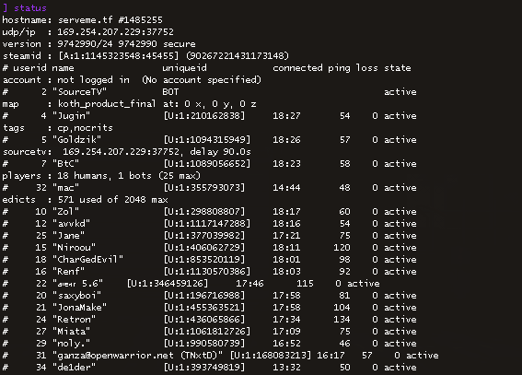
Task: Click the purple "status" command text
Action: point(30,7)
